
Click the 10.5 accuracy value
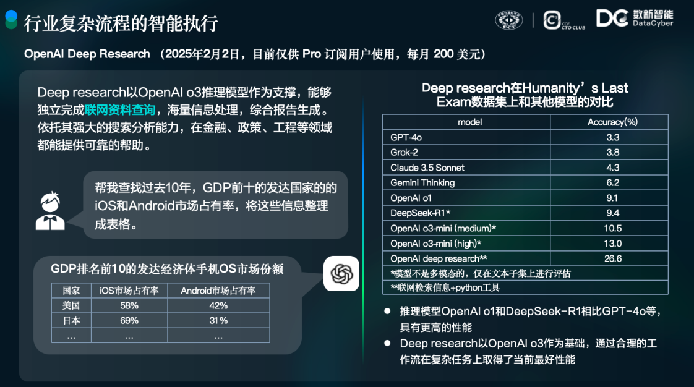tap(612, 228)
